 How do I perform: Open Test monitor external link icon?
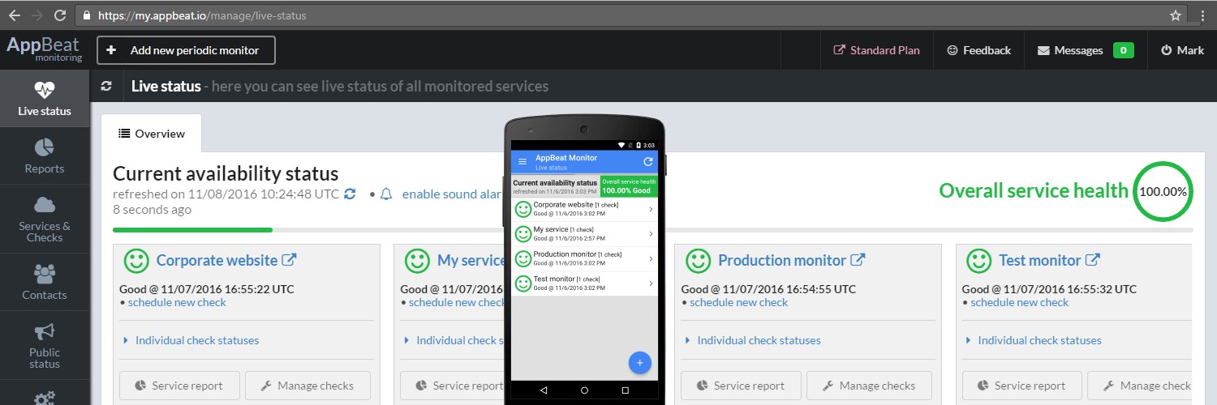coord(1093,260)
